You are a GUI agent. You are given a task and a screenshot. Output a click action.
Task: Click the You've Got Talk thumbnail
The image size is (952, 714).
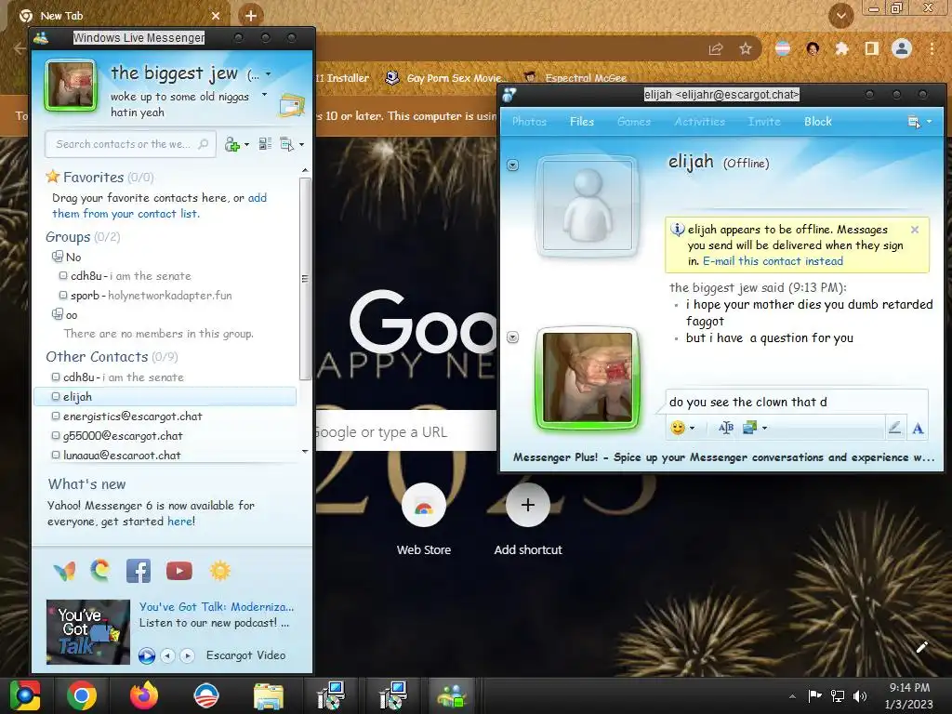point(88,632)
